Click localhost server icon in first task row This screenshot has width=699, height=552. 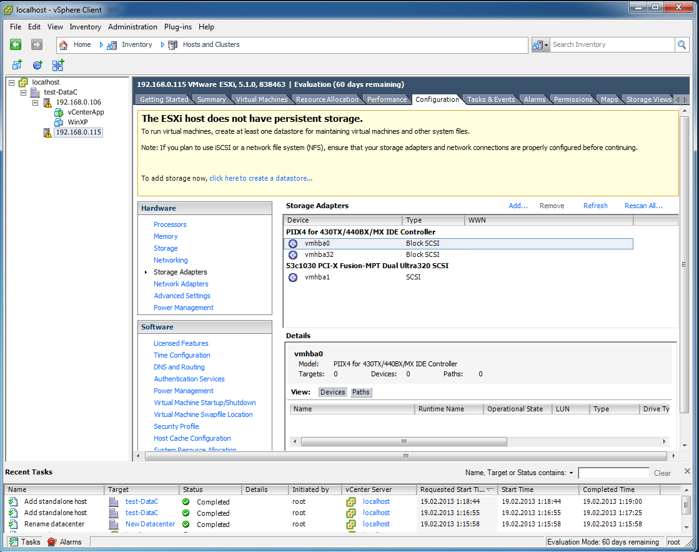351,501
